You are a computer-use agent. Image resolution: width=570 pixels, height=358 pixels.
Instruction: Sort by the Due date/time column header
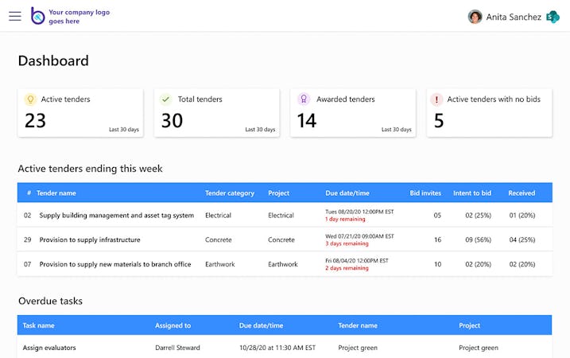(347, 193)
